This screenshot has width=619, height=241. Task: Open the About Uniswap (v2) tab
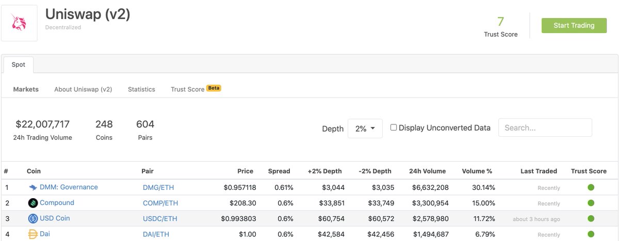pyautogui.click(x=83, y=89)
